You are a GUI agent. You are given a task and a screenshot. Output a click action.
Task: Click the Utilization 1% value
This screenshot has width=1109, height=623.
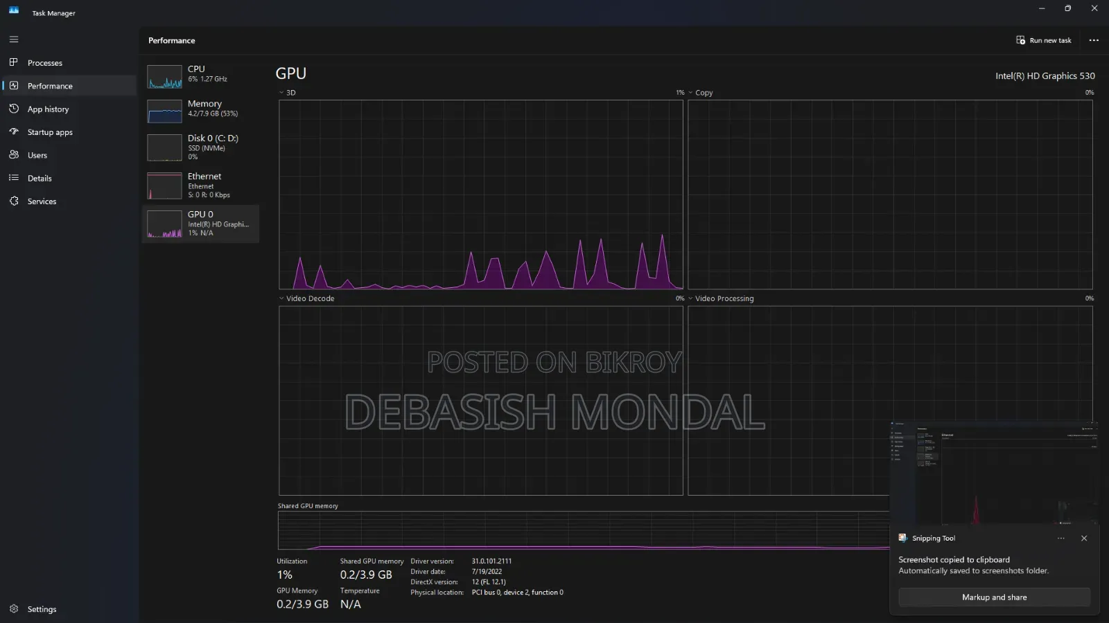[x=285, y=575]
